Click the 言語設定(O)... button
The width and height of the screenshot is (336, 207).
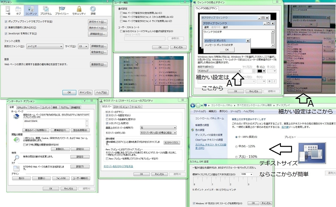(x=98, y=65)
